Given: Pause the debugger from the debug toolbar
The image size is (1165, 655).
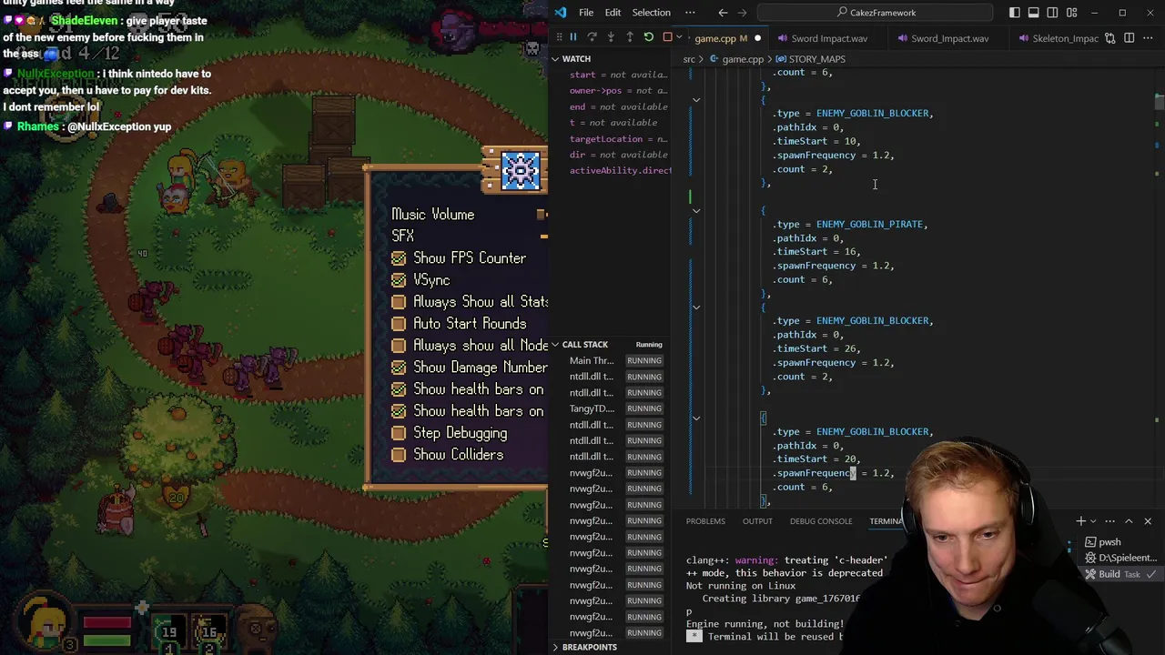Looking at the screenshot, I should (x=572, y=37).
